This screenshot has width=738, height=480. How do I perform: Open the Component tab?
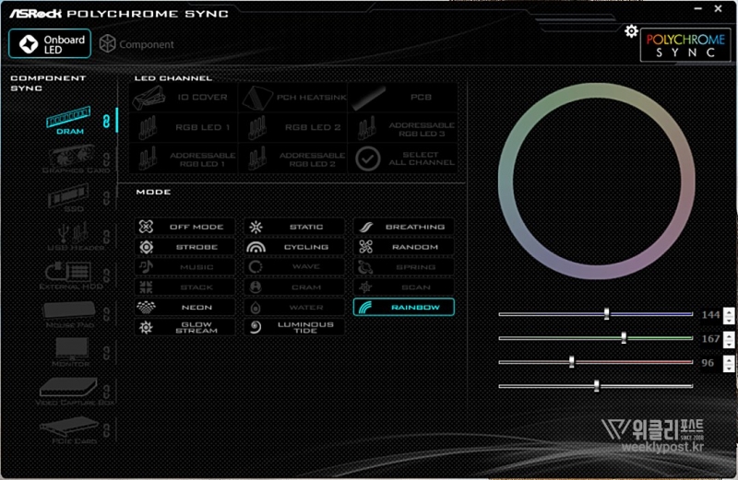pyautogui.click(x=136, y=44)
